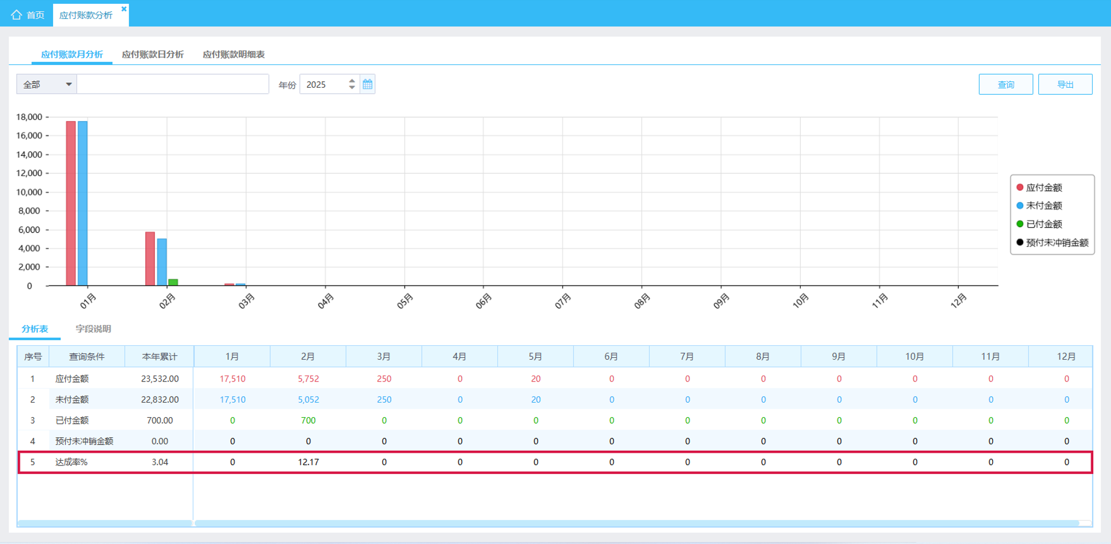Click the 序号 column header
Screen dimensions: 1111x544
33,357
